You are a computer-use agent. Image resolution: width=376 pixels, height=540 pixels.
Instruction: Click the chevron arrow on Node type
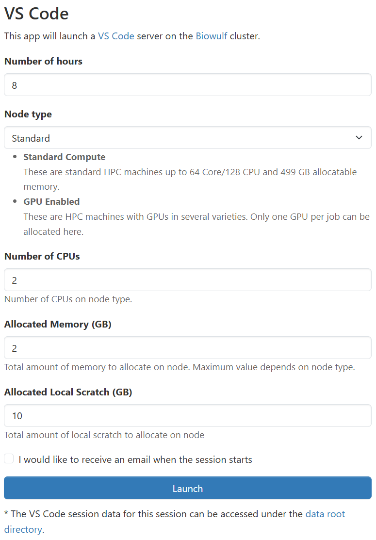pyautogui.click(x=359, y=138)
